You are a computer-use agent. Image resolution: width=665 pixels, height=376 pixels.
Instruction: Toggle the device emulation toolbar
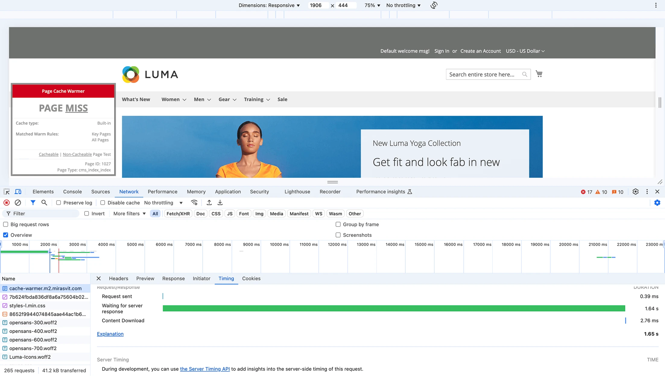(18, 191)
